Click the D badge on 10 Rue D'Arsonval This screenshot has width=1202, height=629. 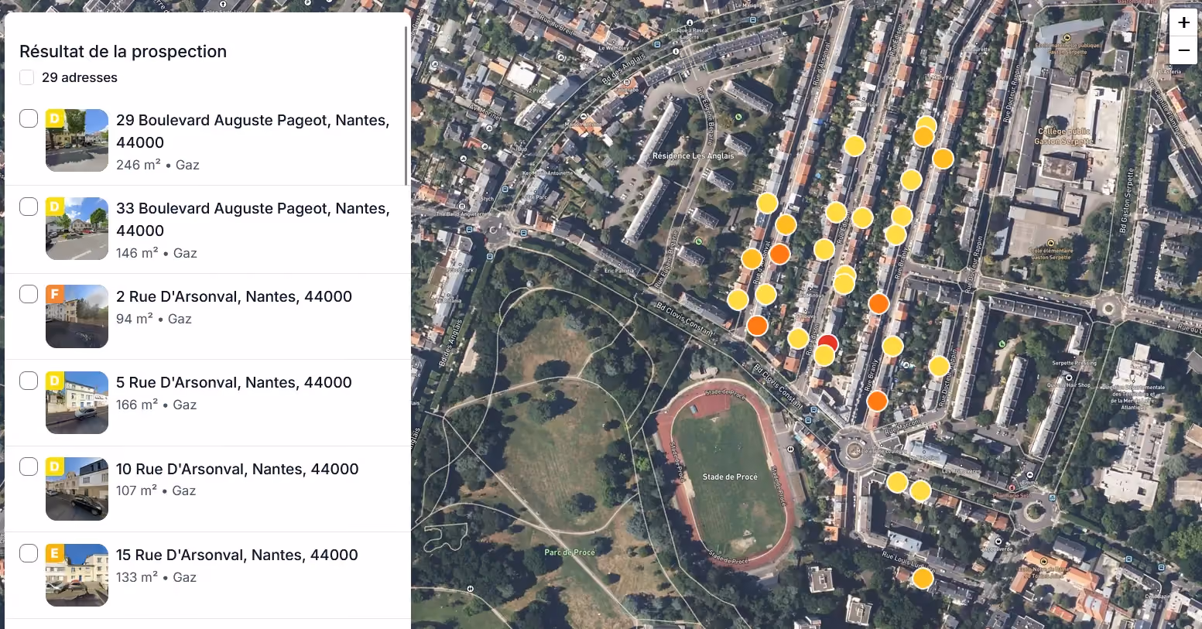(x=54, y=467)
